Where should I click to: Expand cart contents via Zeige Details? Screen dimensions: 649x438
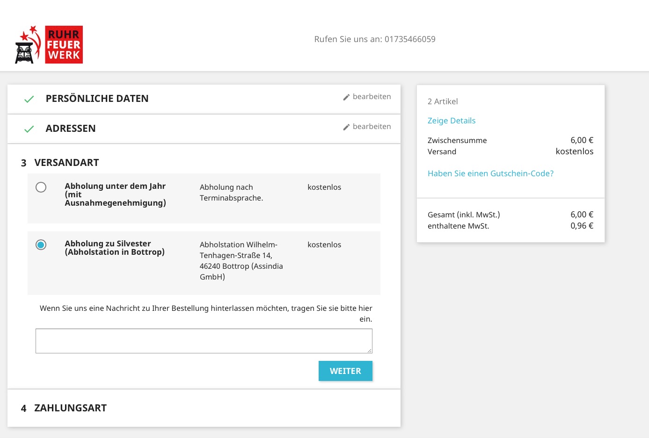(x=452, y=121)
